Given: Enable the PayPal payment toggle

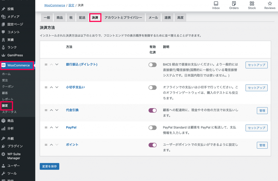Looking at the screenshot, I should coord(153,127).
